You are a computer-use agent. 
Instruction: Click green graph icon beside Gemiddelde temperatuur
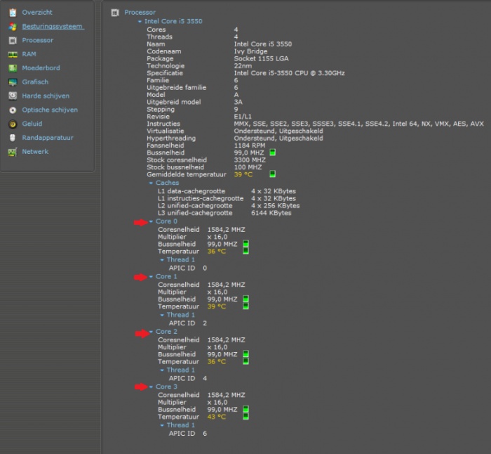[272, 174]
